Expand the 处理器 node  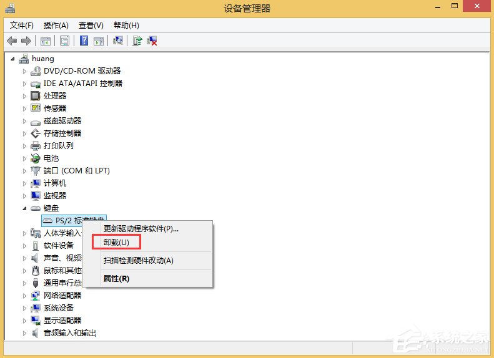(24, 96)
